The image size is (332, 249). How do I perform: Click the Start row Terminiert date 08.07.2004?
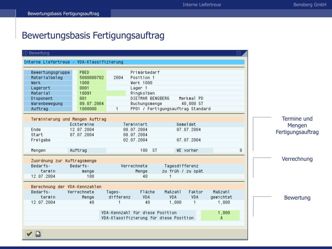point(135,135)
